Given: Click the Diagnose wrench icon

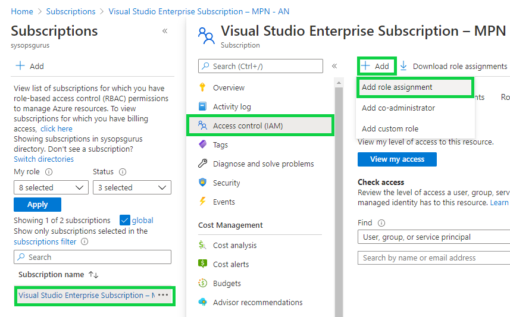Looking at the screenshot, I should (x=202, y=163).
